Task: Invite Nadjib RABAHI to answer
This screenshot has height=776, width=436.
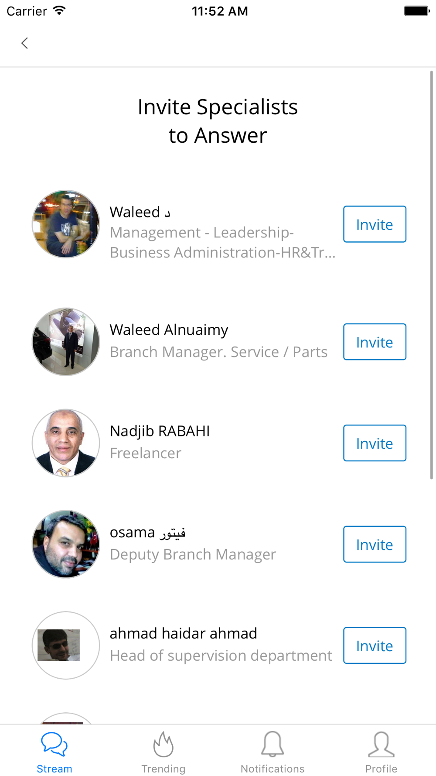Action: pyautogui.click(x=375, y=443)
